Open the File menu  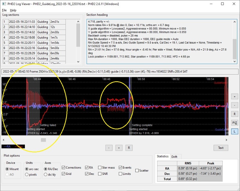point(4,10)
